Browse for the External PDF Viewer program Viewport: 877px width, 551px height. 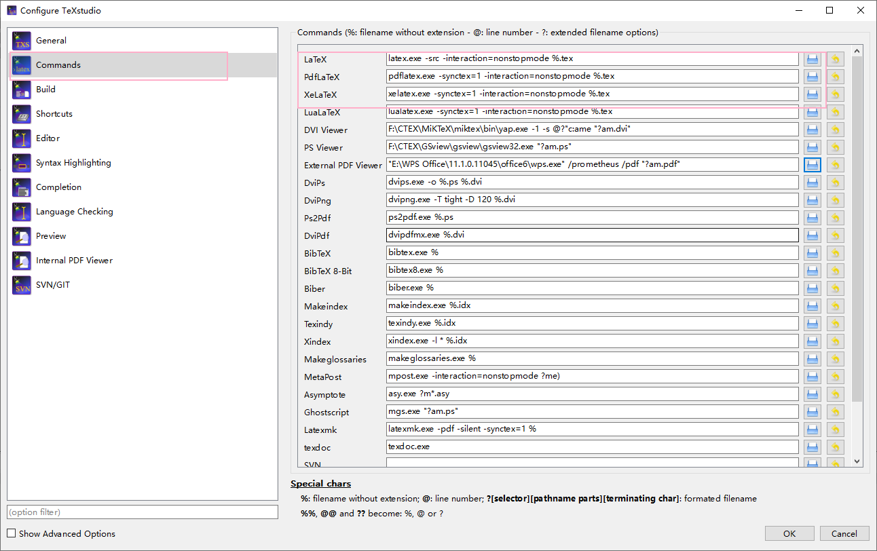[813, 165]
